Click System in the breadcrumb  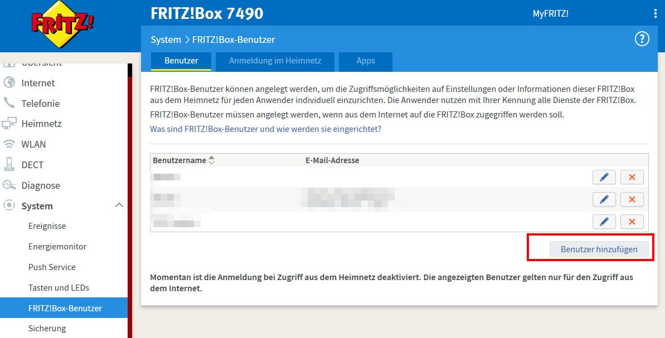pyautogui.click(x=166, y=40)
